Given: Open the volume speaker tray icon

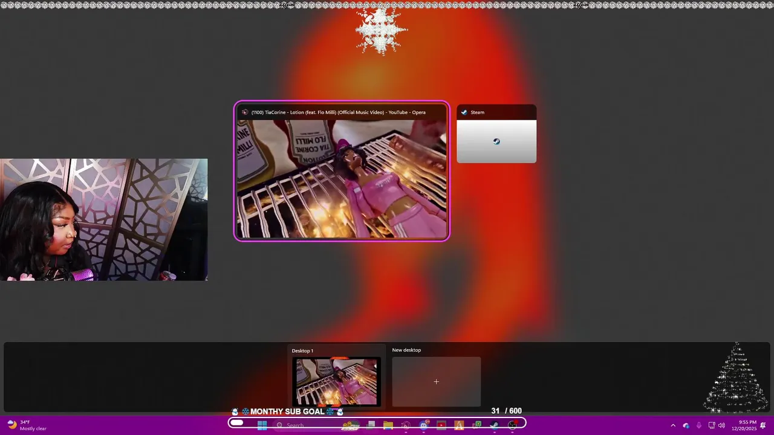Looking at the screenshot, I should click(x=721, y=425).
